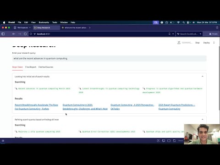Click the page tiling icon in status bar

click(x=169, y=141)
